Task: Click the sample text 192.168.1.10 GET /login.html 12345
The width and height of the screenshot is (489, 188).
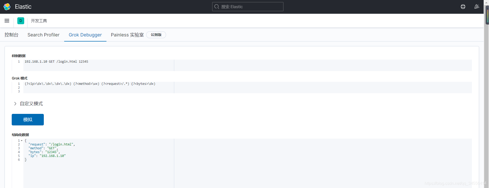Action: coord(57,62)
